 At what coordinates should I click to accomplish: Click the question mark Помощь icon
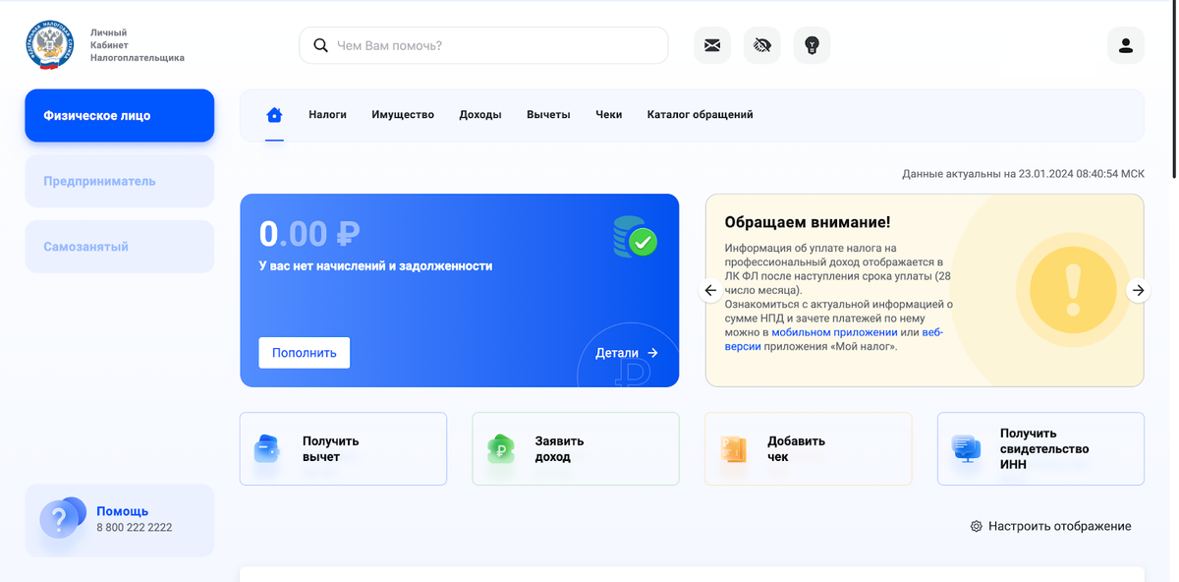(x=62, y=519)
